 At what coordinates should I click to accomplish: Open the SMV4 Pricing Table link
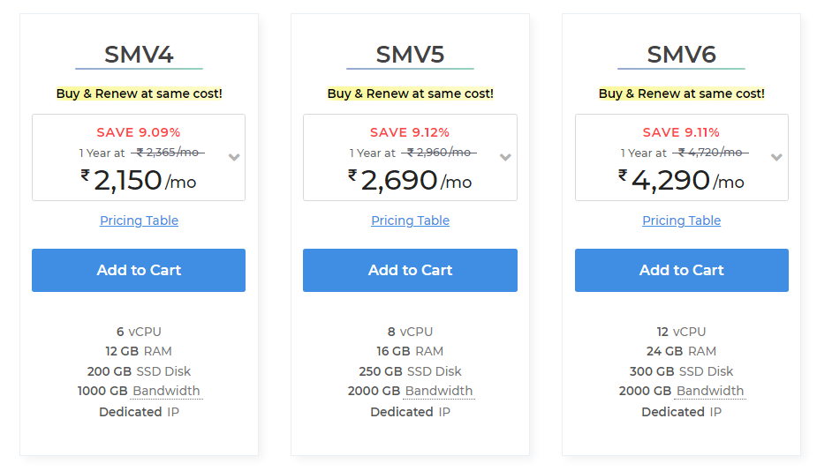[x=139, y=221]
